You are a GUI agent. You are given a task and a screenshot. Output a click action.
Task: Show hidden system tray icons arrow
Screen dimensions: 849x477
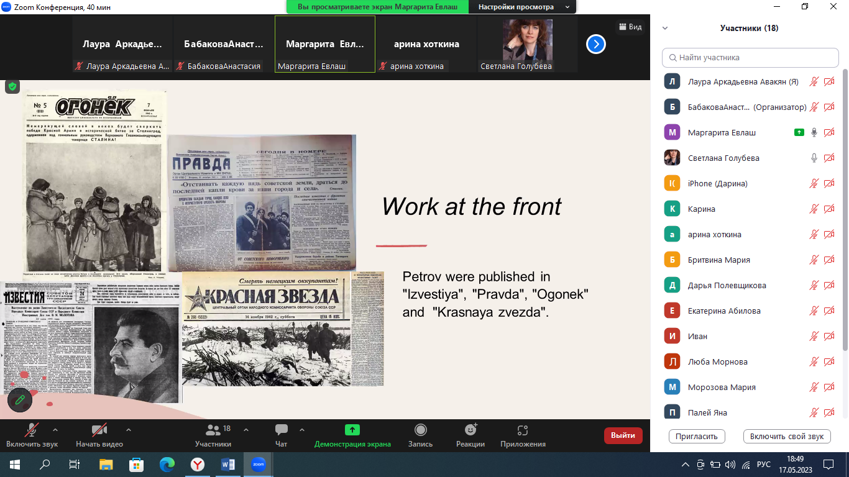pos(686,464)
